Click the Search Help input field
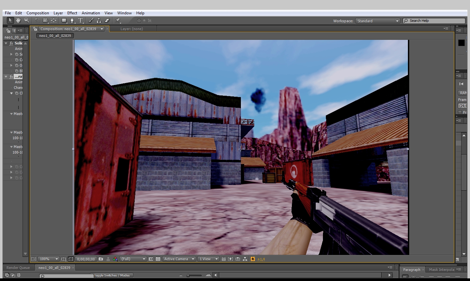 [434, 21]
